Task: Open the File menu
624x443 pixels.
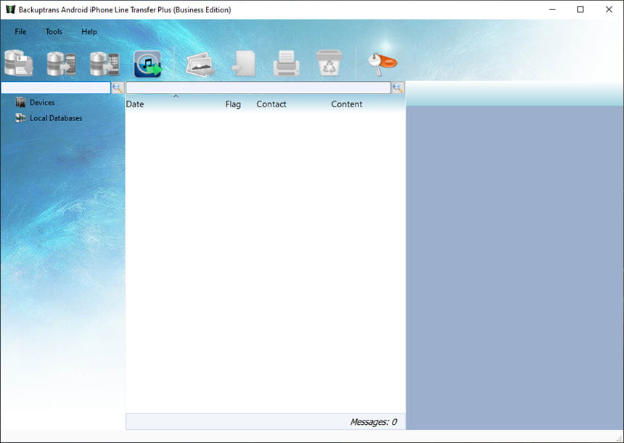Action: [x=20, y=32]
